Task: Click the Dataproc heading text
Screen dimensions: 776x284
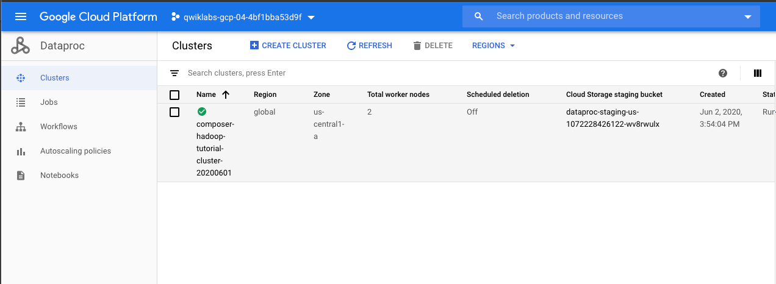Action: coord(62,46)
